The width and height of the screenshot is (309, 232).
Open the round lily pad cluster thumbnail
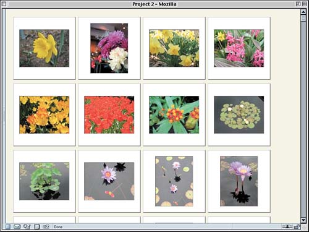tap(239, 114)
